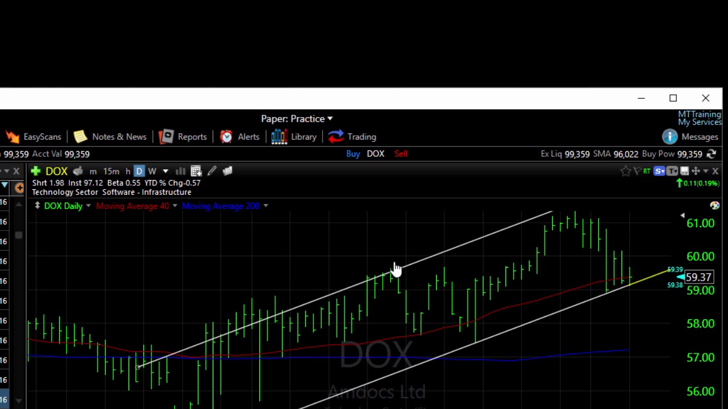Click the move chart arrows icon
This screenshot has height=409, width=728.
pos(696,171)
